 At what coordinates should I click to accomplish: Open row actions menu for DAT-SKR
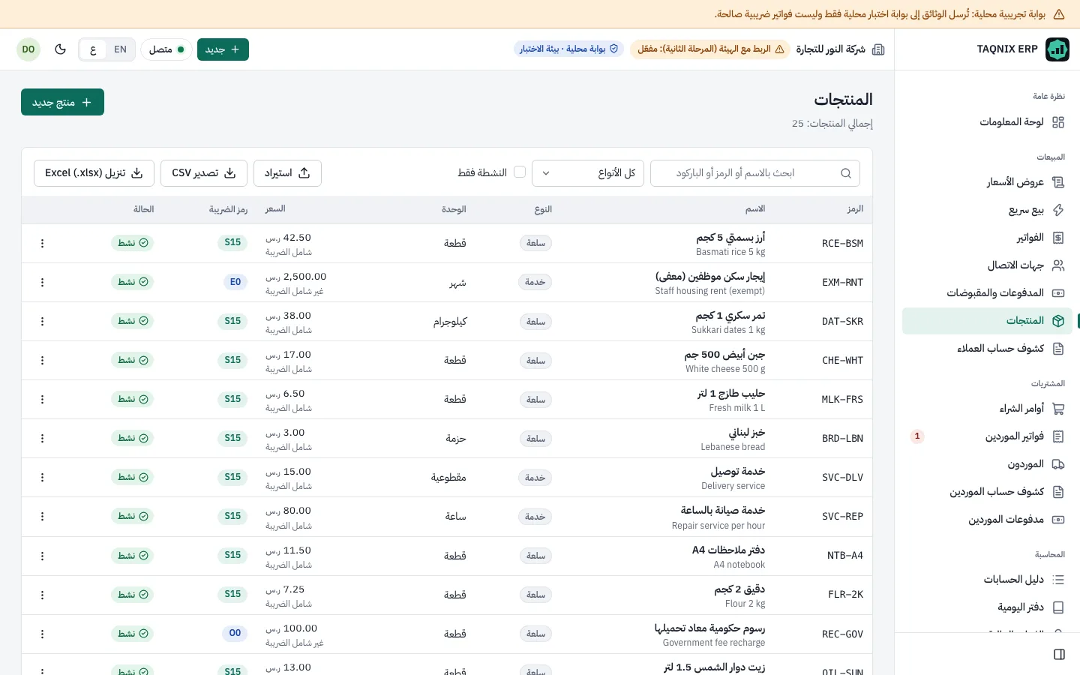pos(42,321)
